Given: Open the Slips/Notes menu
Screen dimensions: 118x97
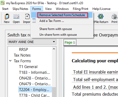Looking at the screenshot, I should [x=20, y=9].
